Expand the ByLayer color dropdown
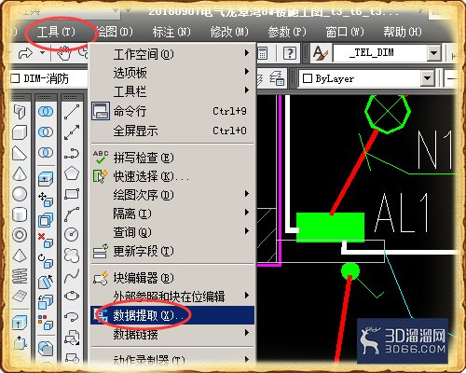466x373 pixels. 428,78
